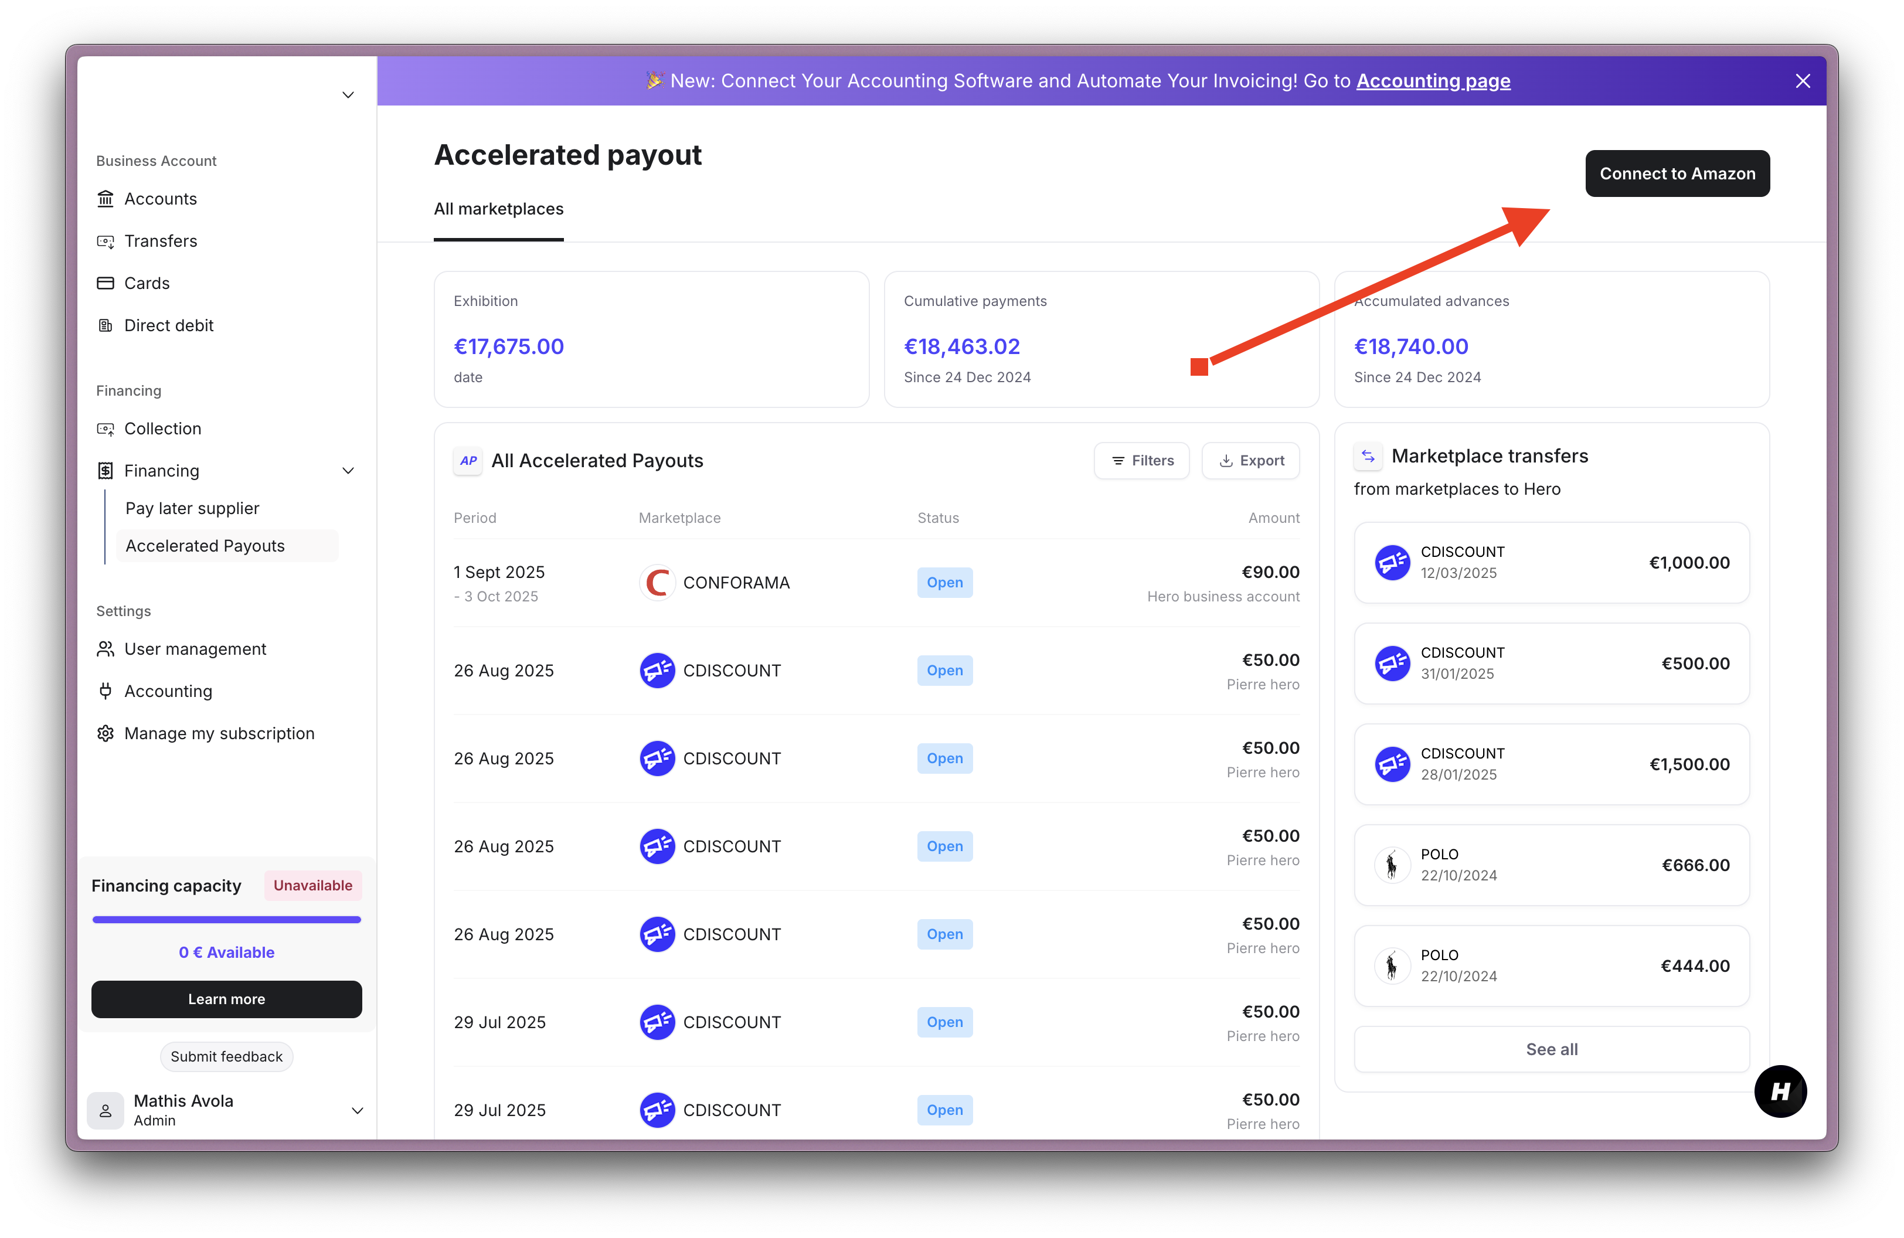Expand the Mathis Avola user menu
1904x1238 pixels.
point(358,1110)
